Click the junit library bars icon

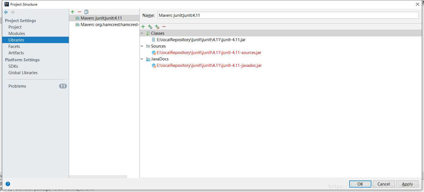[78, 18]
